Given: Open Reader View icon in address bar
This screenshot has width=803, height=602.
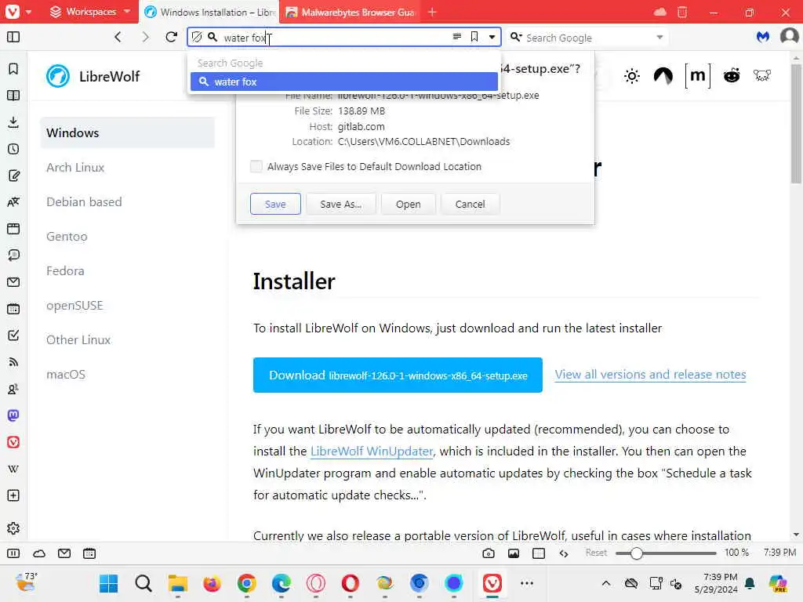Looking at the screenshot, I should [457, 36].
